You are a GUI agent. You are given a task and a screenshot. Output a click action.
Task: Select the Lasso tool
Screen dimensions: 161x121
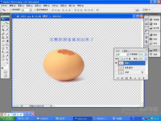3,26
